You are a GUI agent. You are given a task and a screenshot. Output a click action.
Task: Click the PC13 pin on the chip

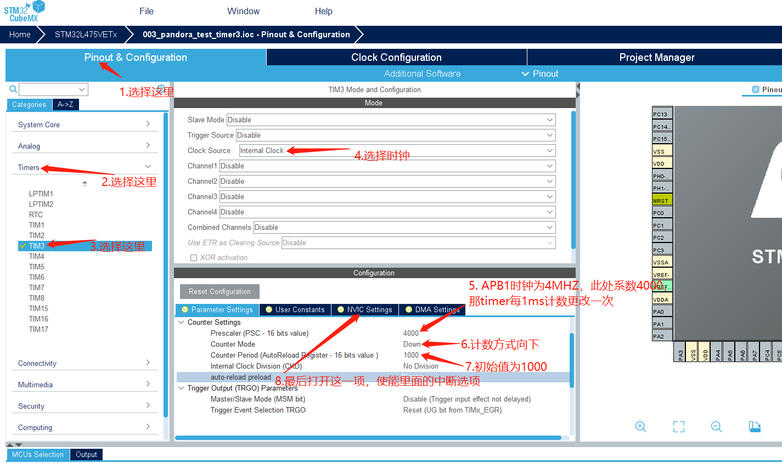[662, 114]
